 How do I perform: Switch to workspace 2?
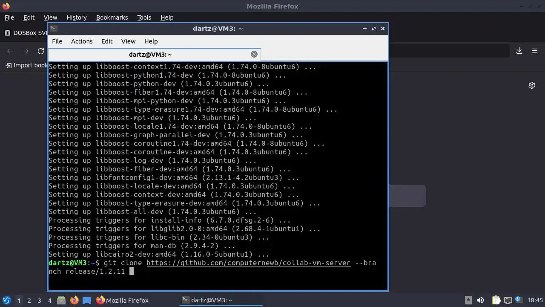pyautogui.click(x=29, y=300)
